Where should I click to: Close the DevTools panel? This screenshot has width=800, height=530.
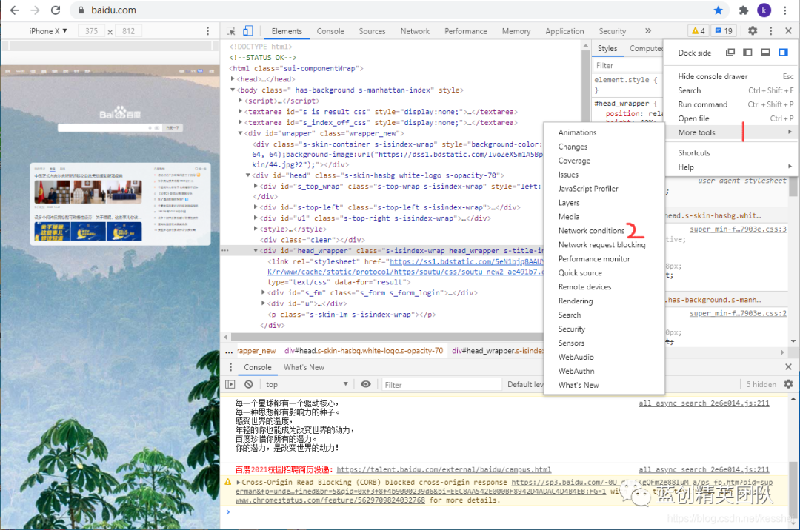[788, 31]
